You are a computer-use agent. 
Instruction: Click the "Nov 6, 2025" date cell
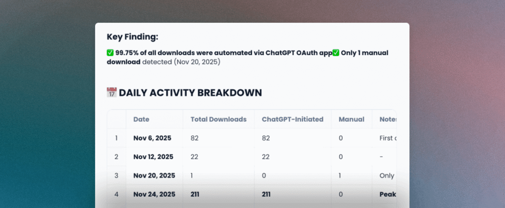point(152,138)
